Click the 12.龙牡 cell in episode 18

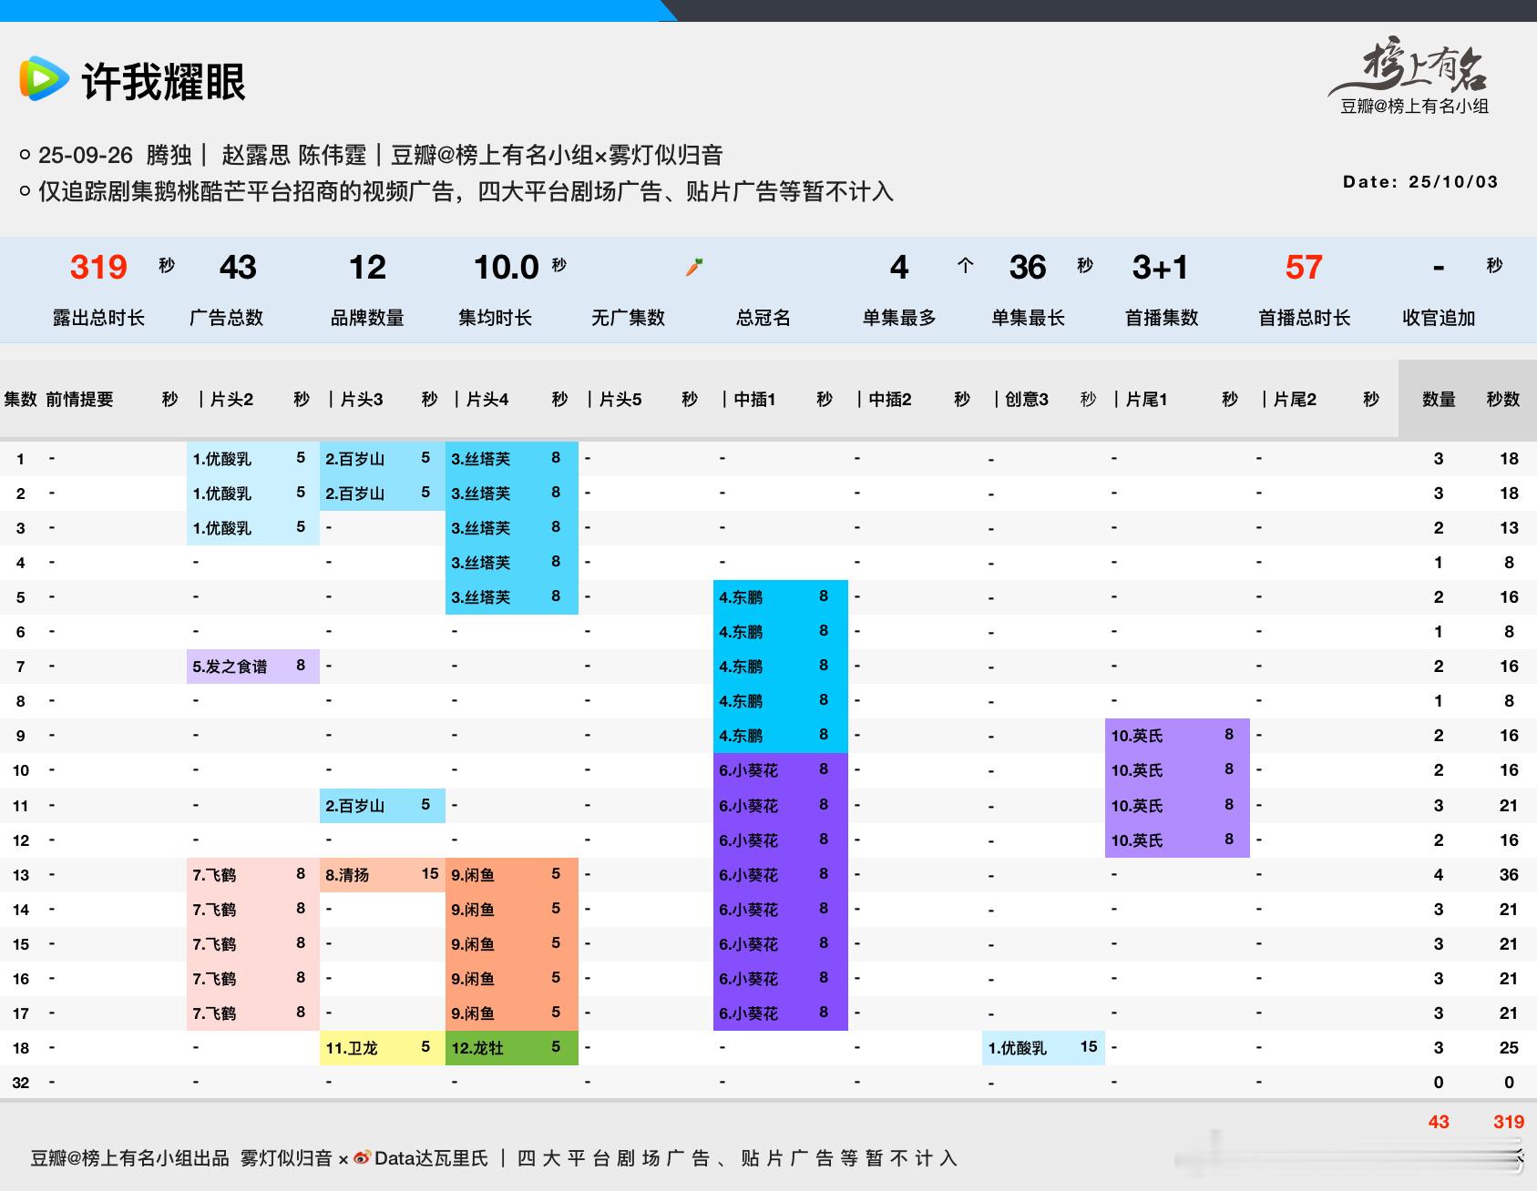click(512, 1048)
